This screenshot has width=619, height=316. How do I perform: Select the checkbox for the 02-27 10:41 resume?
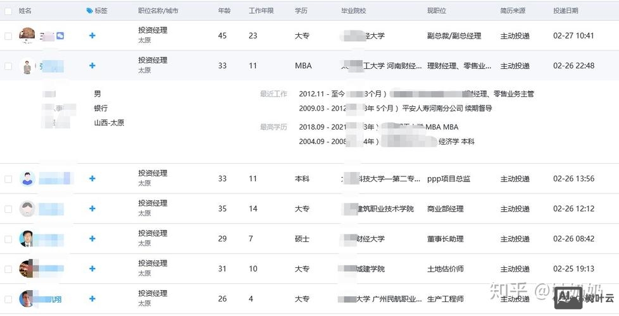click(x=8, y=36)
